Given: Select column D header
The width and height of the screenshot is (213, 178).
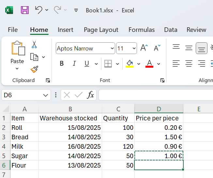Looking at the screenshot, I should (159, 109).
